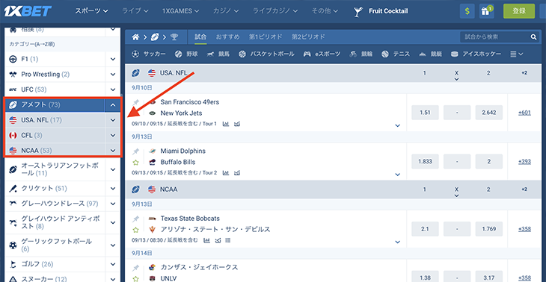This screenshot has width=546, height=282.
Task: Select the バスケットボール sport filter
Action: pos(266,54)
